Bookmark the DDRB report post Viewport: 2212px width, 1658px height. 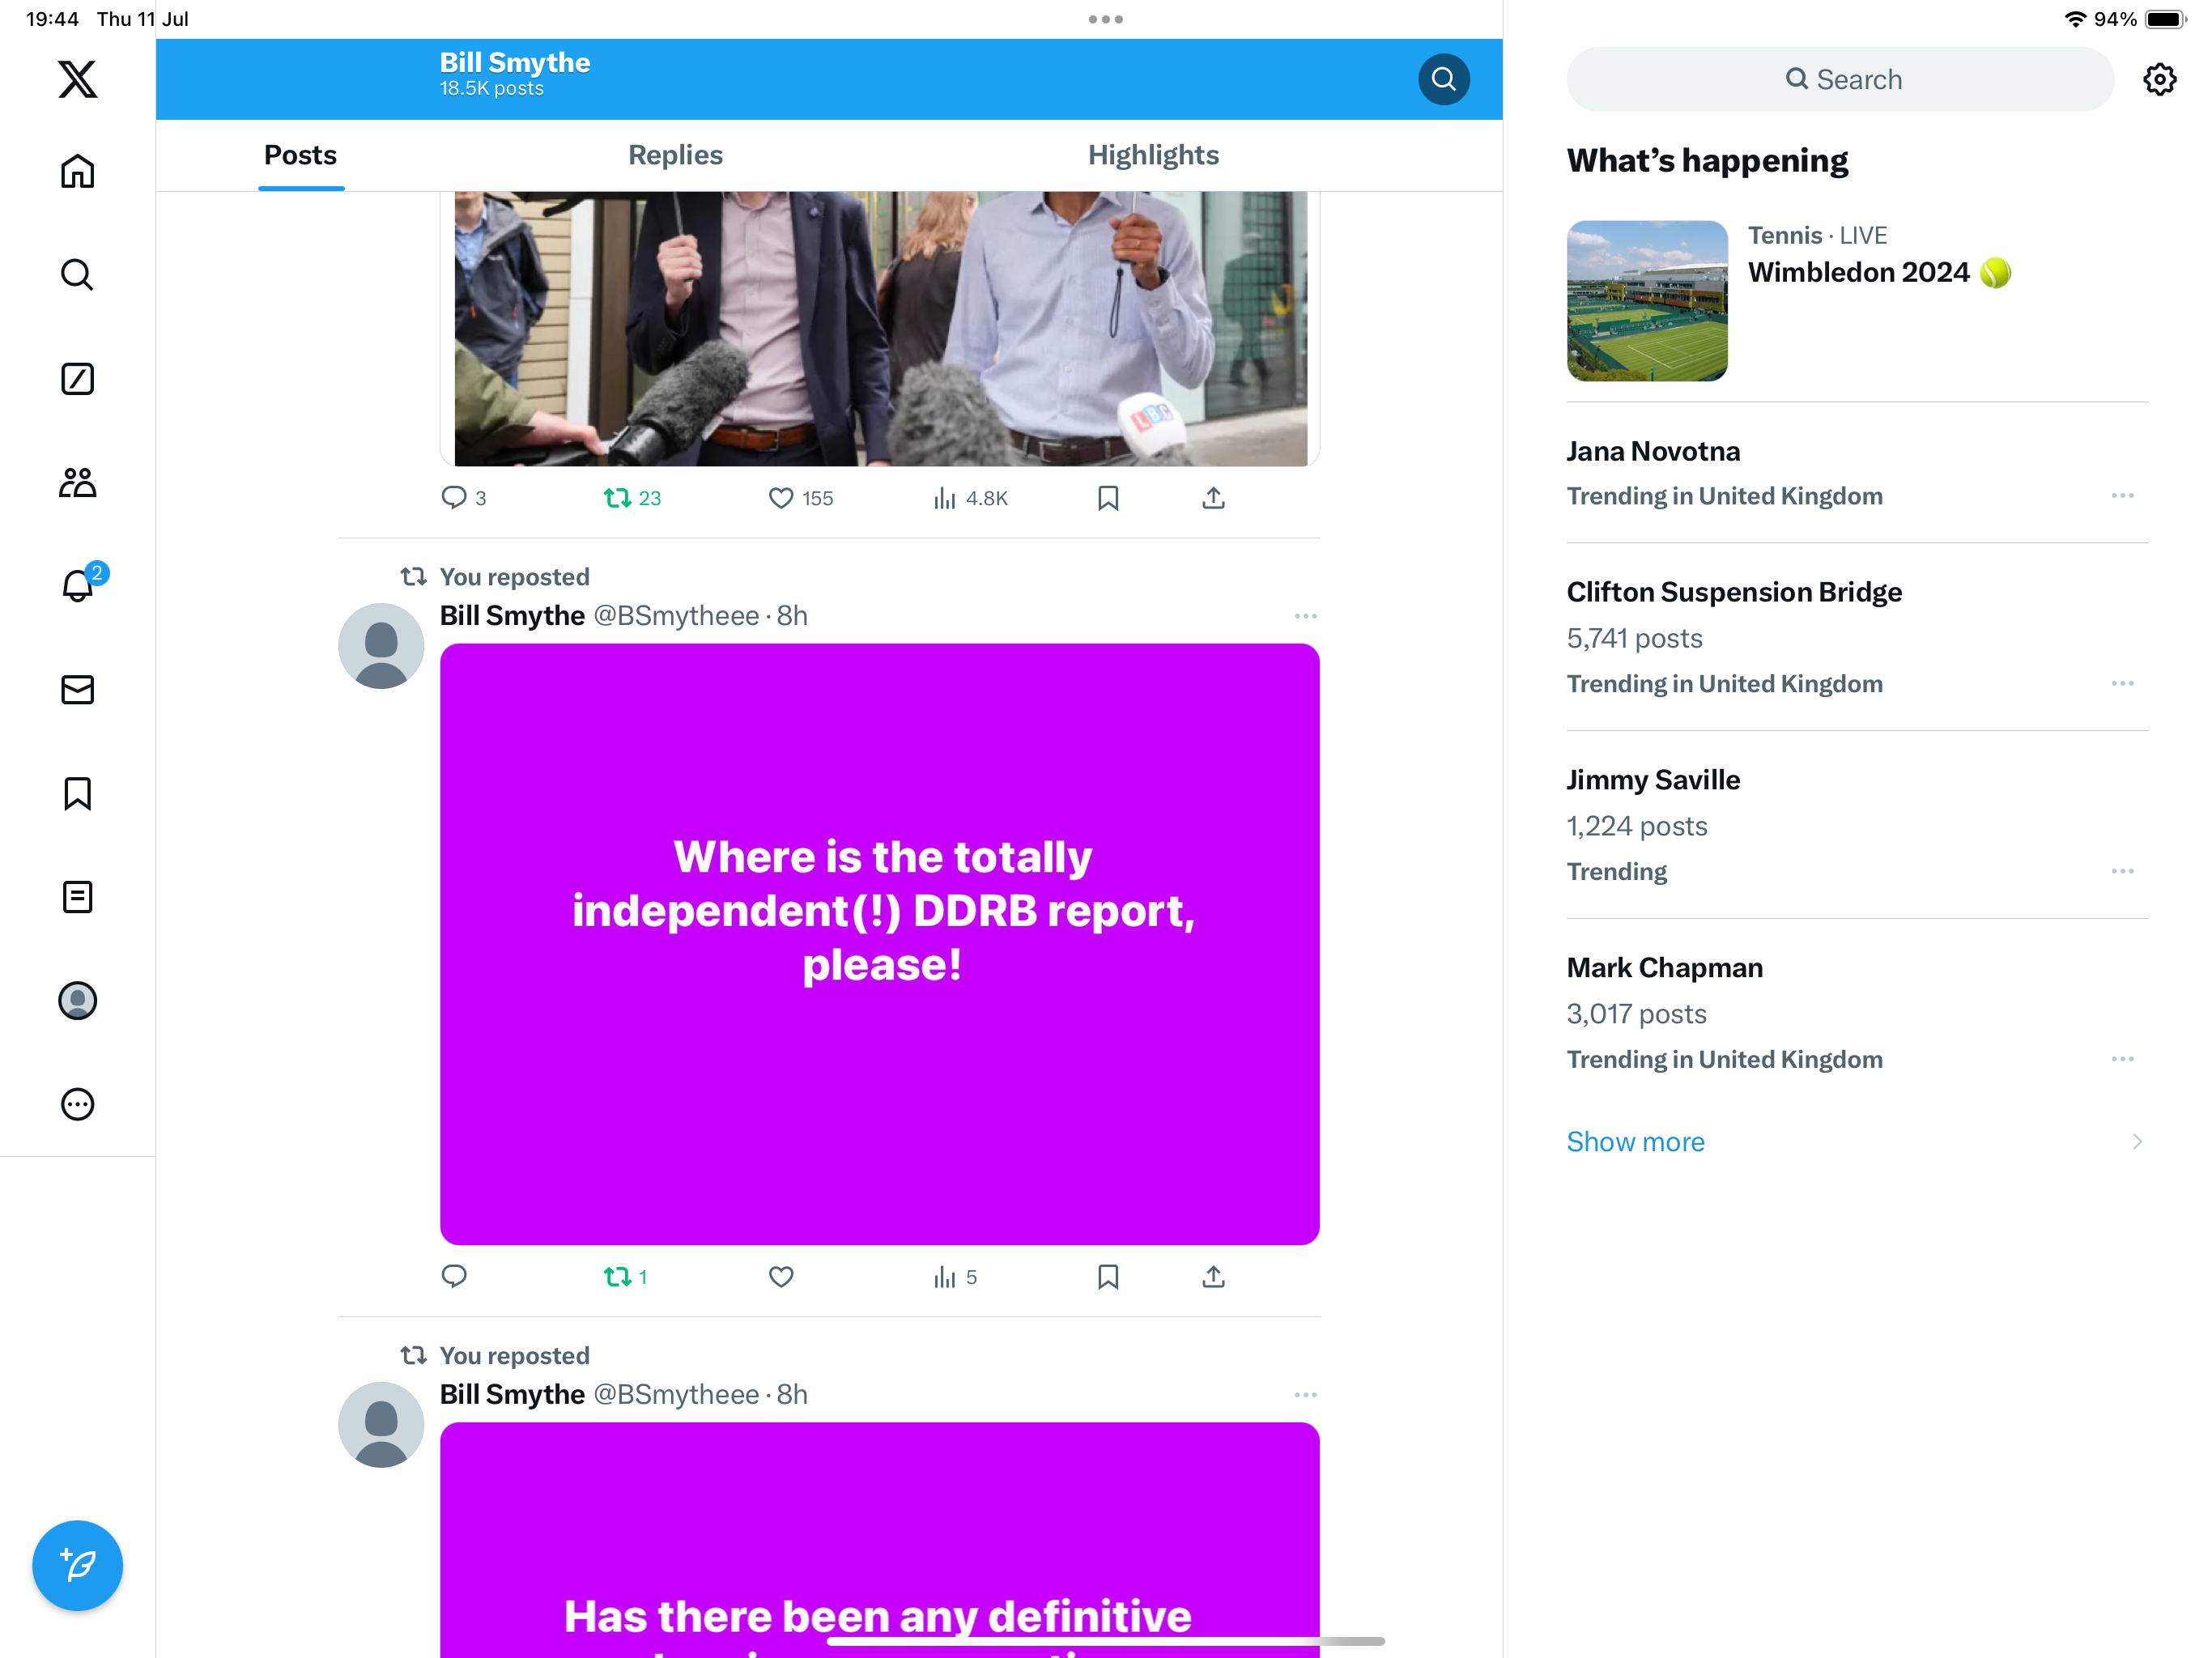tap(1107, 1277)
